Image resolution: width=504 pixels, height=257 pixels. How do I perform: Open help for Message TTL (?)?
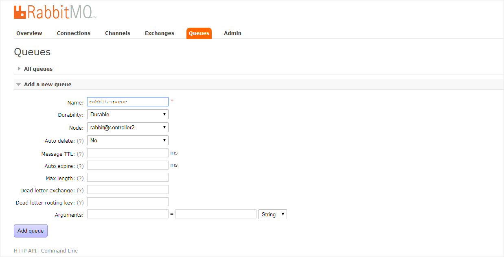point(80,154)
